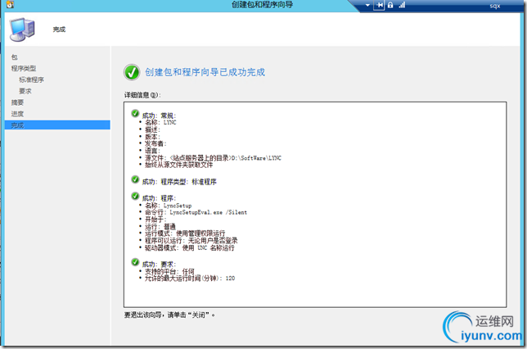Click the 支持的平台: 任何 line
The height and width of the screenshot is (349, 527).
169,271
